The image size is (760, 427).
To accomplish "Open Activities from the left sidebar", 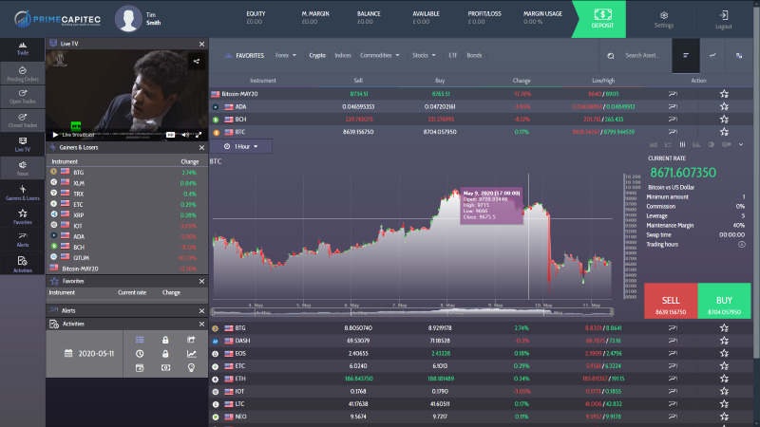I will coord(22,264).
